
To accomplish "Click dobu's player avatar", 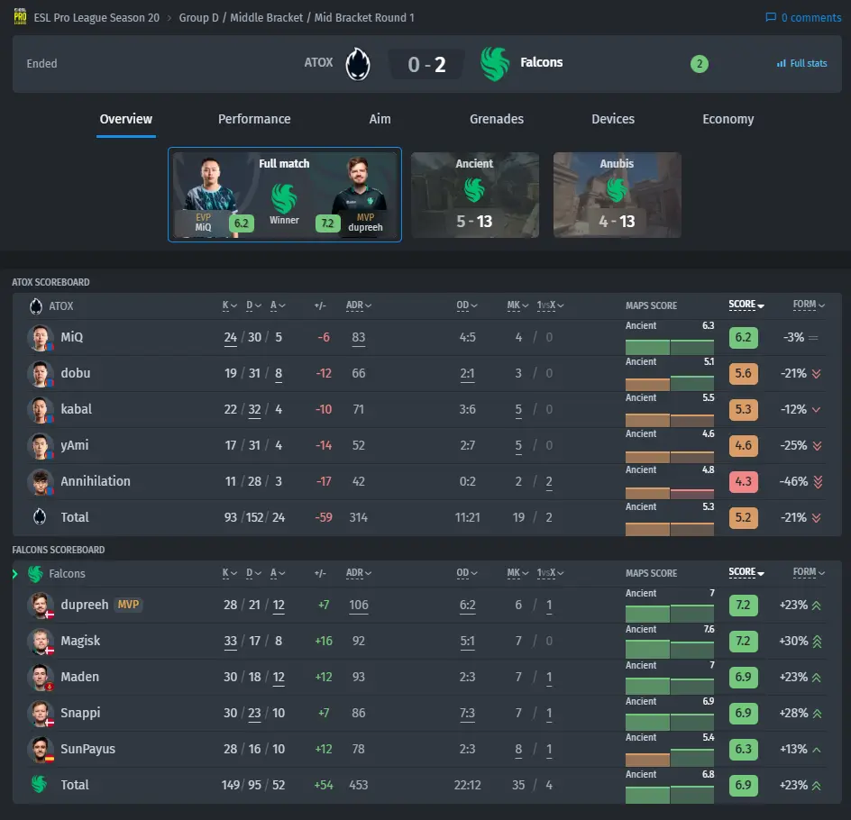I will [x=41, y=374].
